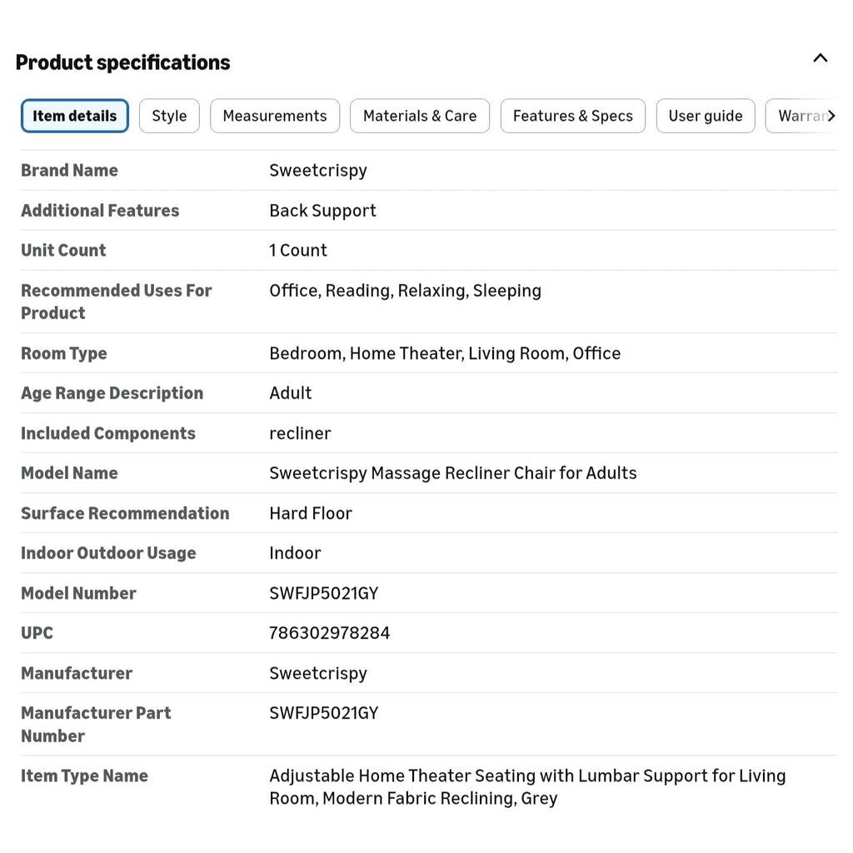This screenshot has width=853, height=853.
Task: Click the Recommended Uses value text
Action: pos(406,291)
